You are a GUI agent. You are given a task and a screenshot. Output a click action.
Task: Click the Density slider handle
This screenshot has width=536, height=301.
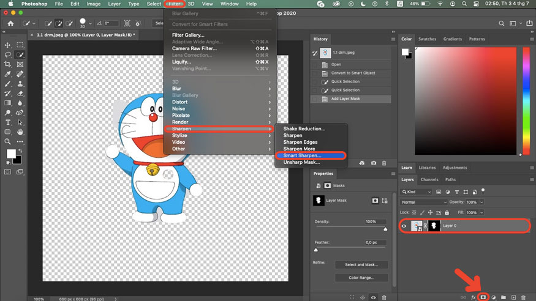(385, 229)
